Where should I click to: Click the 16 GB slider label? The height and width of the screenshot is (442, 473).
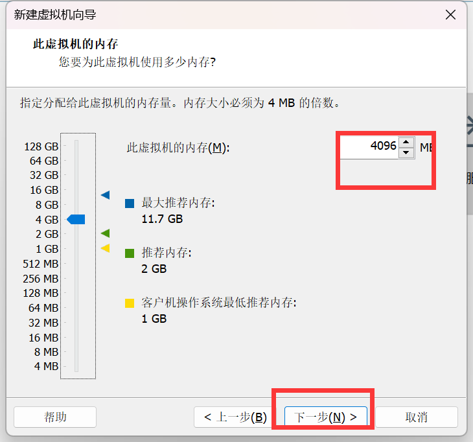click(x=44, y=190)
